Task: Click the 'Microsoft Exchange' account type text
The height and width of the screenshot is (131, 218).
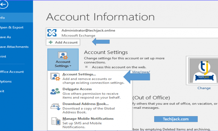Action: [79, 35]
